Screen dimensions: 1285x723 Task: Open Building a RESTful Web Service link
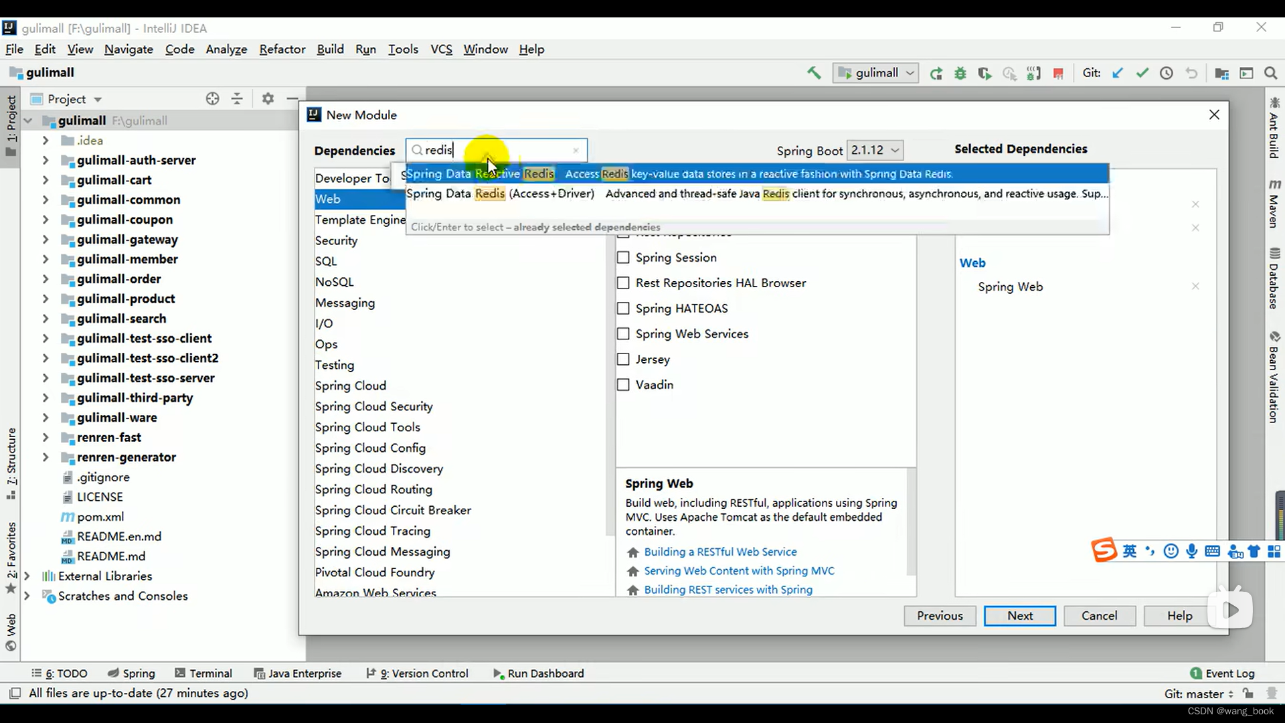[720, 552]
